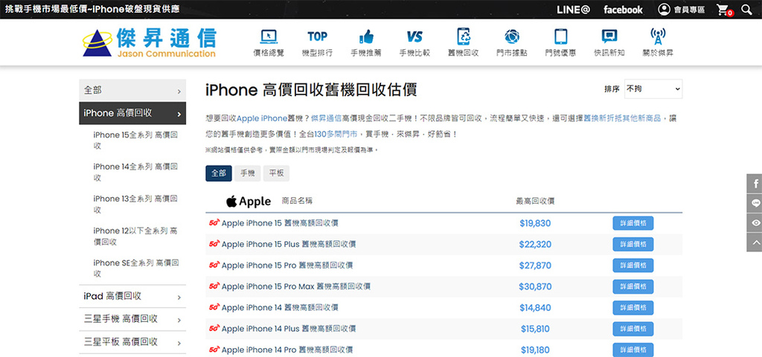This screenshot has height=357, width=762.
Task: Collapse the iPhone 高價回收 sidebar category
Action: 132,113
